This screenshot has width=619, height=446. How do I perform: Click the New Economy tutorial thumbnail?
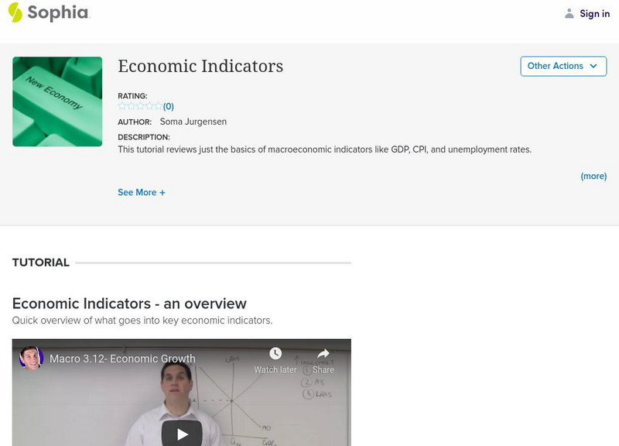pos(57,101)
